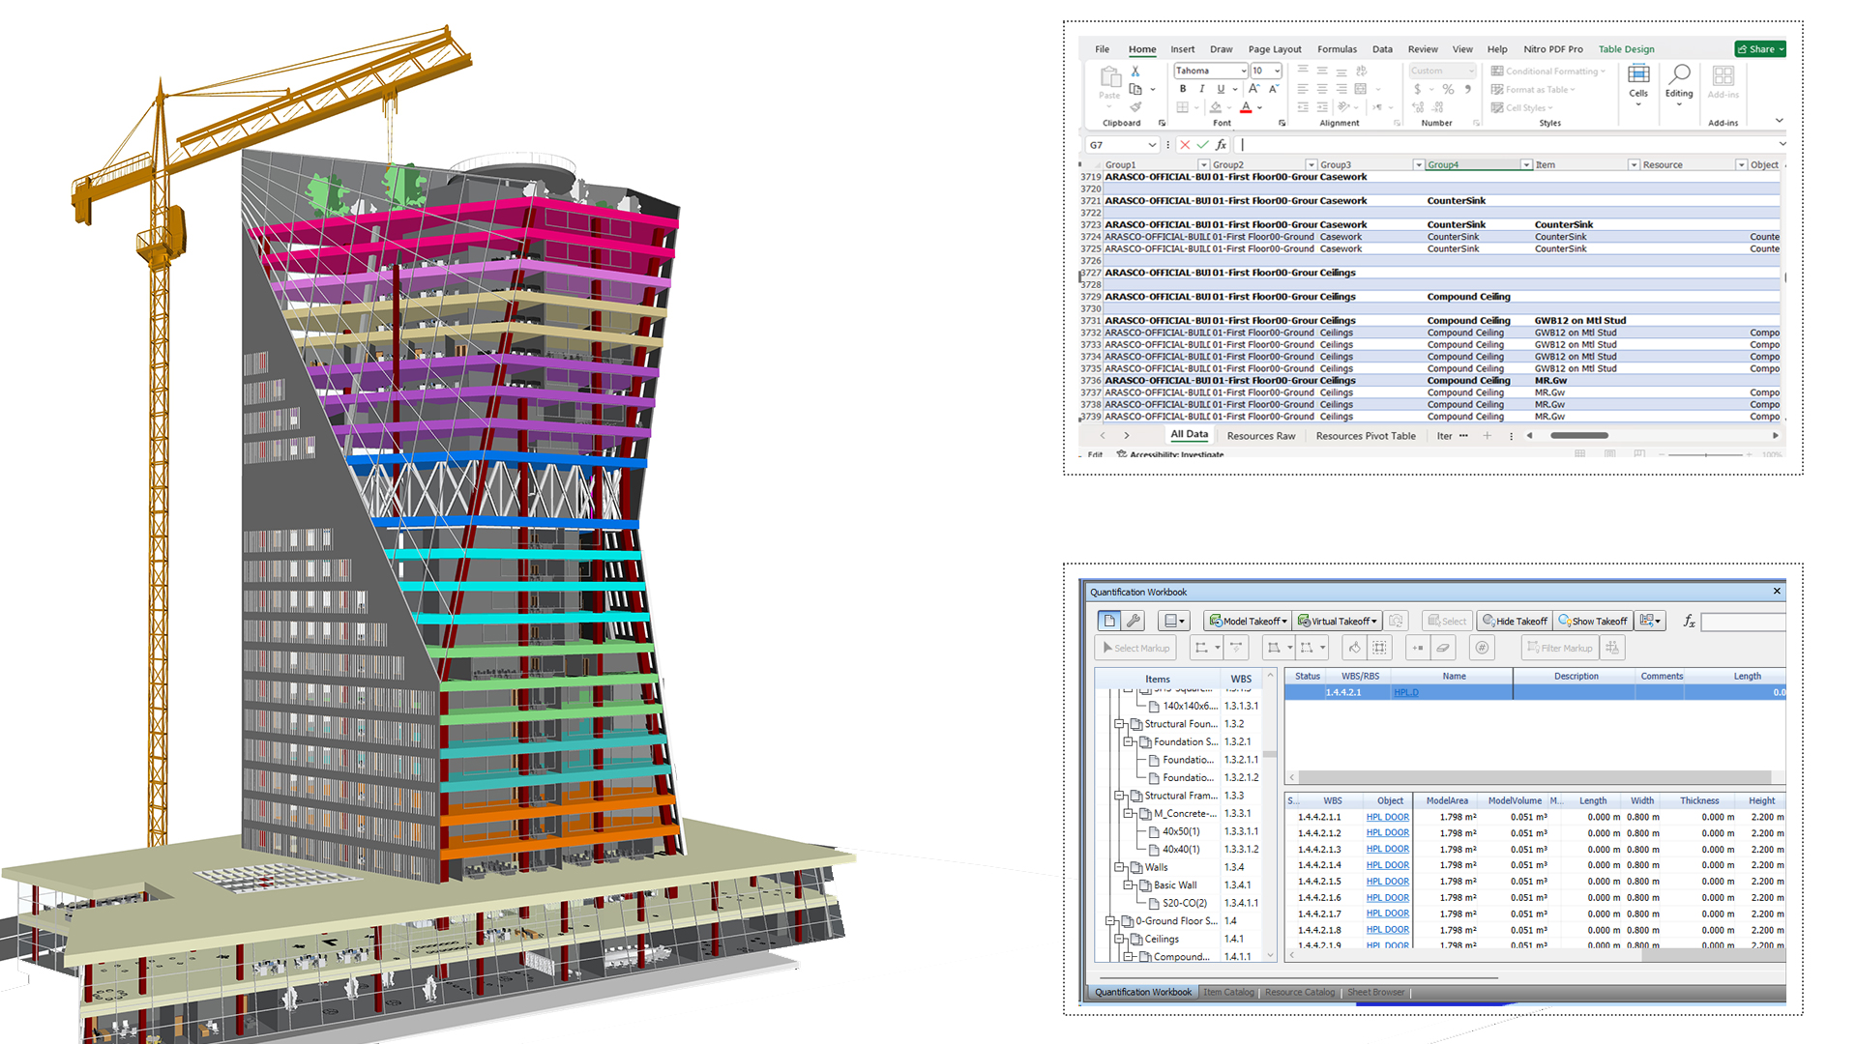The width and height of the screenshot is (1857, 1044).
Task: Click the Center align icon
Action: coord(1322,89)
